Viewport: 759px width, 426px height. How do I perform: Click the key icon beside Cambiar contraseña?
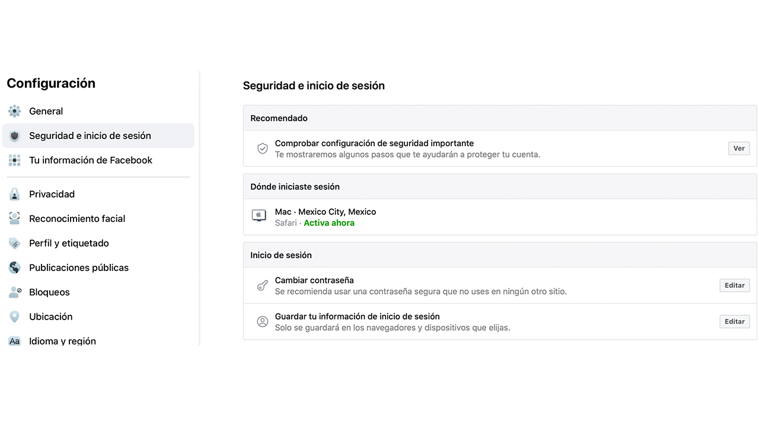point(262,286)
